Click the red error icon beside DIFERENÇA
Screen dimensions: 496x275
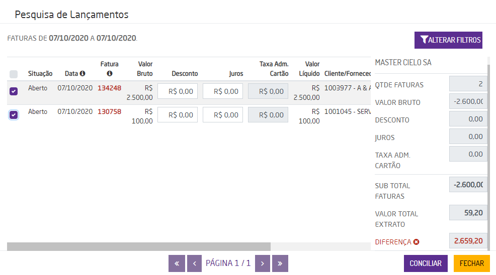coord(416,242)
